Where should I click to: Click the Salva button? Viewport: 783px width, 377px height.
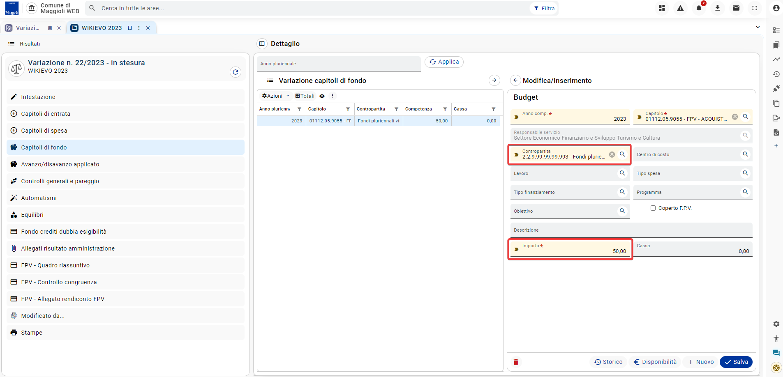click(736, 362)
